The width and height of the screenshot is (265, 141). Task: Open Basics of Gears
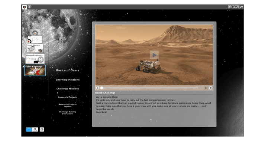pyautogui.click(x=68, y=70)
